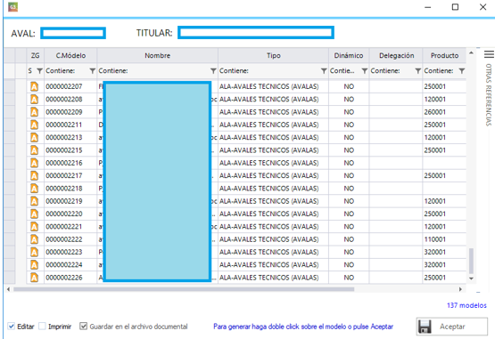This screenshot has width=495, height=339.
Task: Click the NO cell in row 0000002220
Action: [x=349, y=214]
